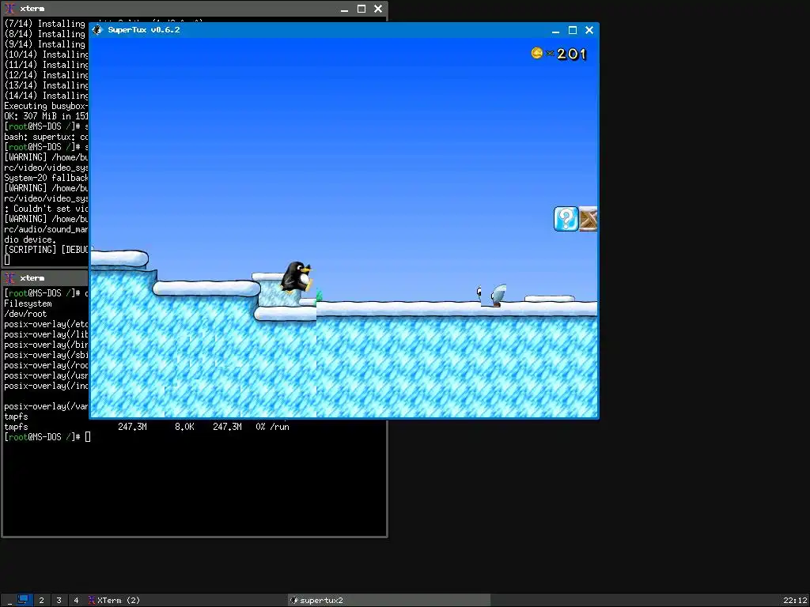Click the underscore show-desktop button in the taskbar
This screenshot has height=607, width=810.
click(x=9, y=601)
